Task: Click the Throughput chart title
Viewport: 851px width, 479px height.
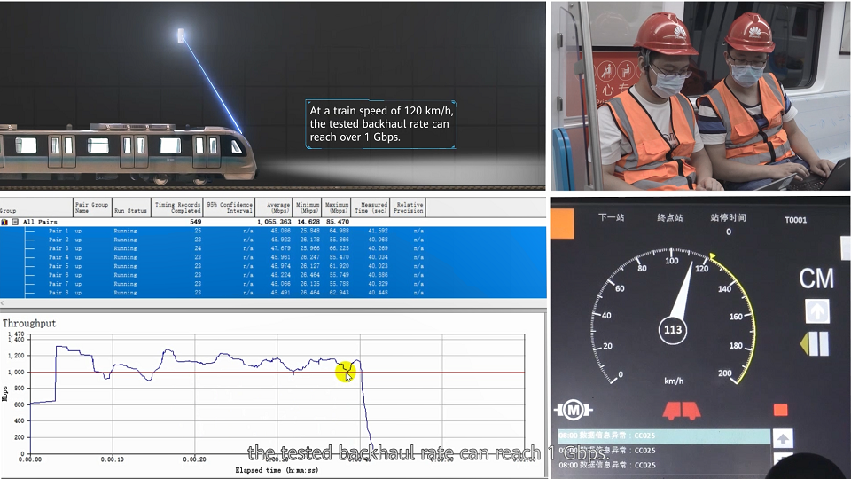Action: tap(29, 324)
